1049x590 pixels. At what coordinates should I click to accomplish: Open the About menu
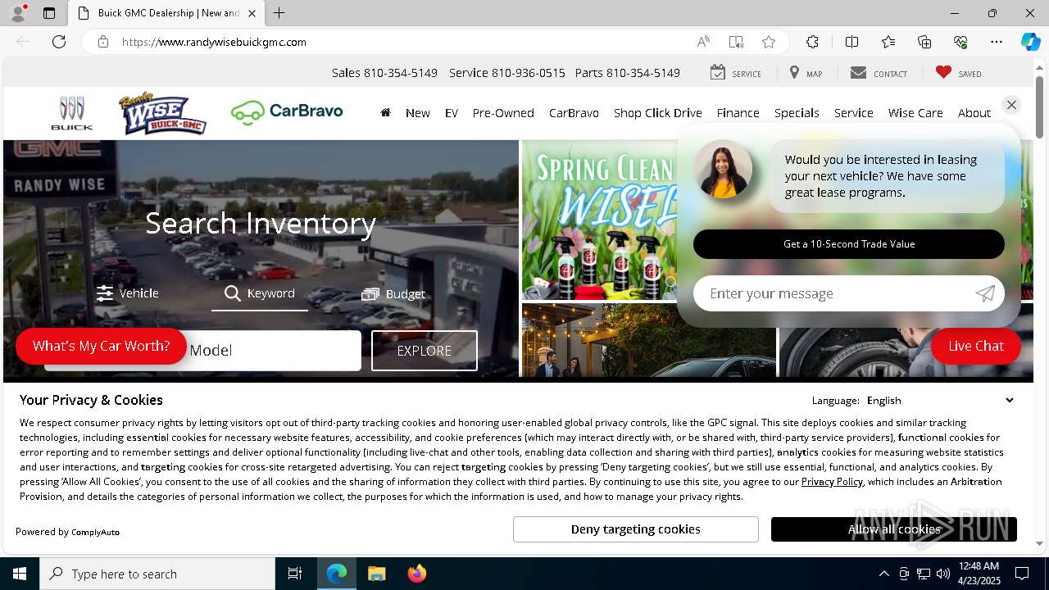tap(974, 113)
